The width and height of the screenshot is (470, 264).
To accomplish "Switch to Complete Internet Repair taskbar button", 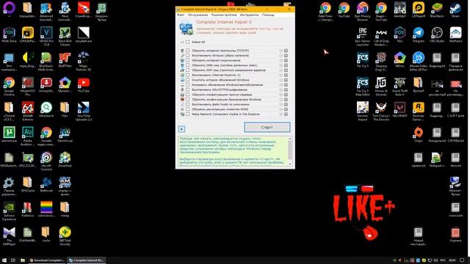I will tap(86, 260).
